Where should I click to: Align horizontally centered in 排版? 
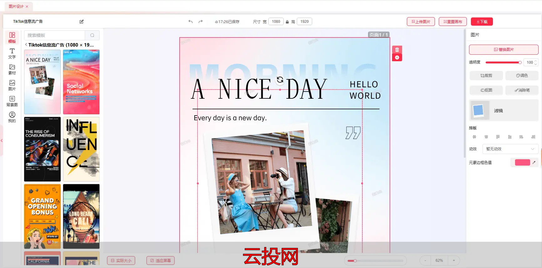[x=474, y=137]
